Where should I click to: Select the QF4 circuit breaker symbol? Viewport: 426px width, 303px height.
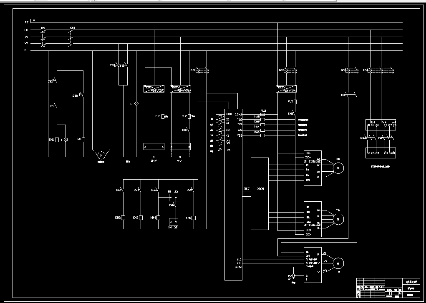point(381,71)
